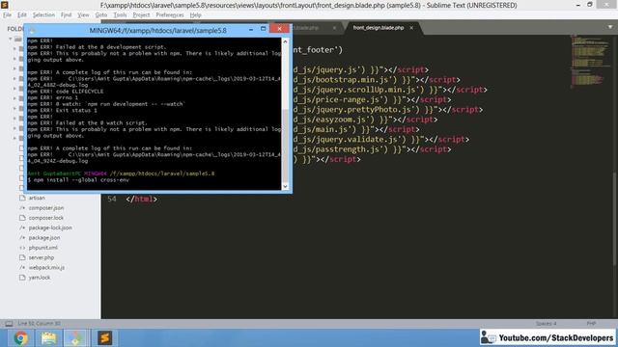
Task: Click Line 52, Column 30 status text
Action: coord(39,324)
